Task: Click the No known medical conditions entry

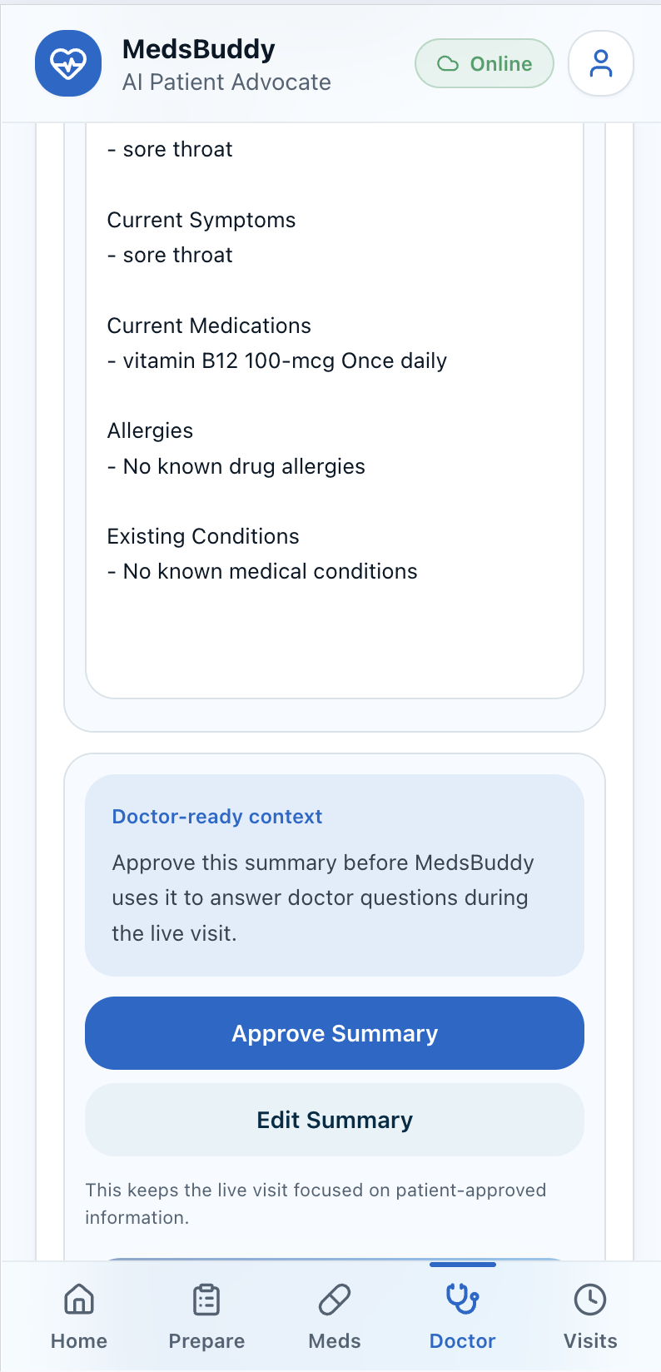Action: tap(262, 571)
